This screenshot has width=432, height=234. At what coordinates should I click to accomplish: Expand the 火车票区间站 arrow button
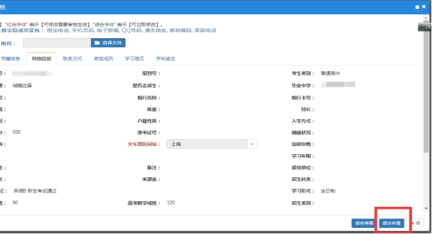252,144
